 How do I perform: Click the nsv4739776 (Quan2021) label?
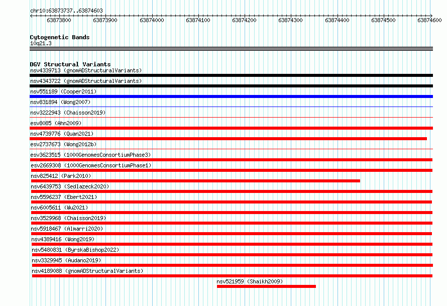coord(62,134)
